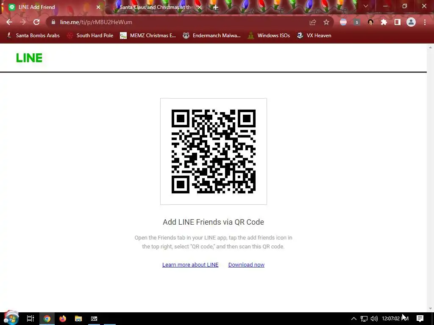Close the Santa Claus tab
The image size is (434, 325).
pos(200,7)
